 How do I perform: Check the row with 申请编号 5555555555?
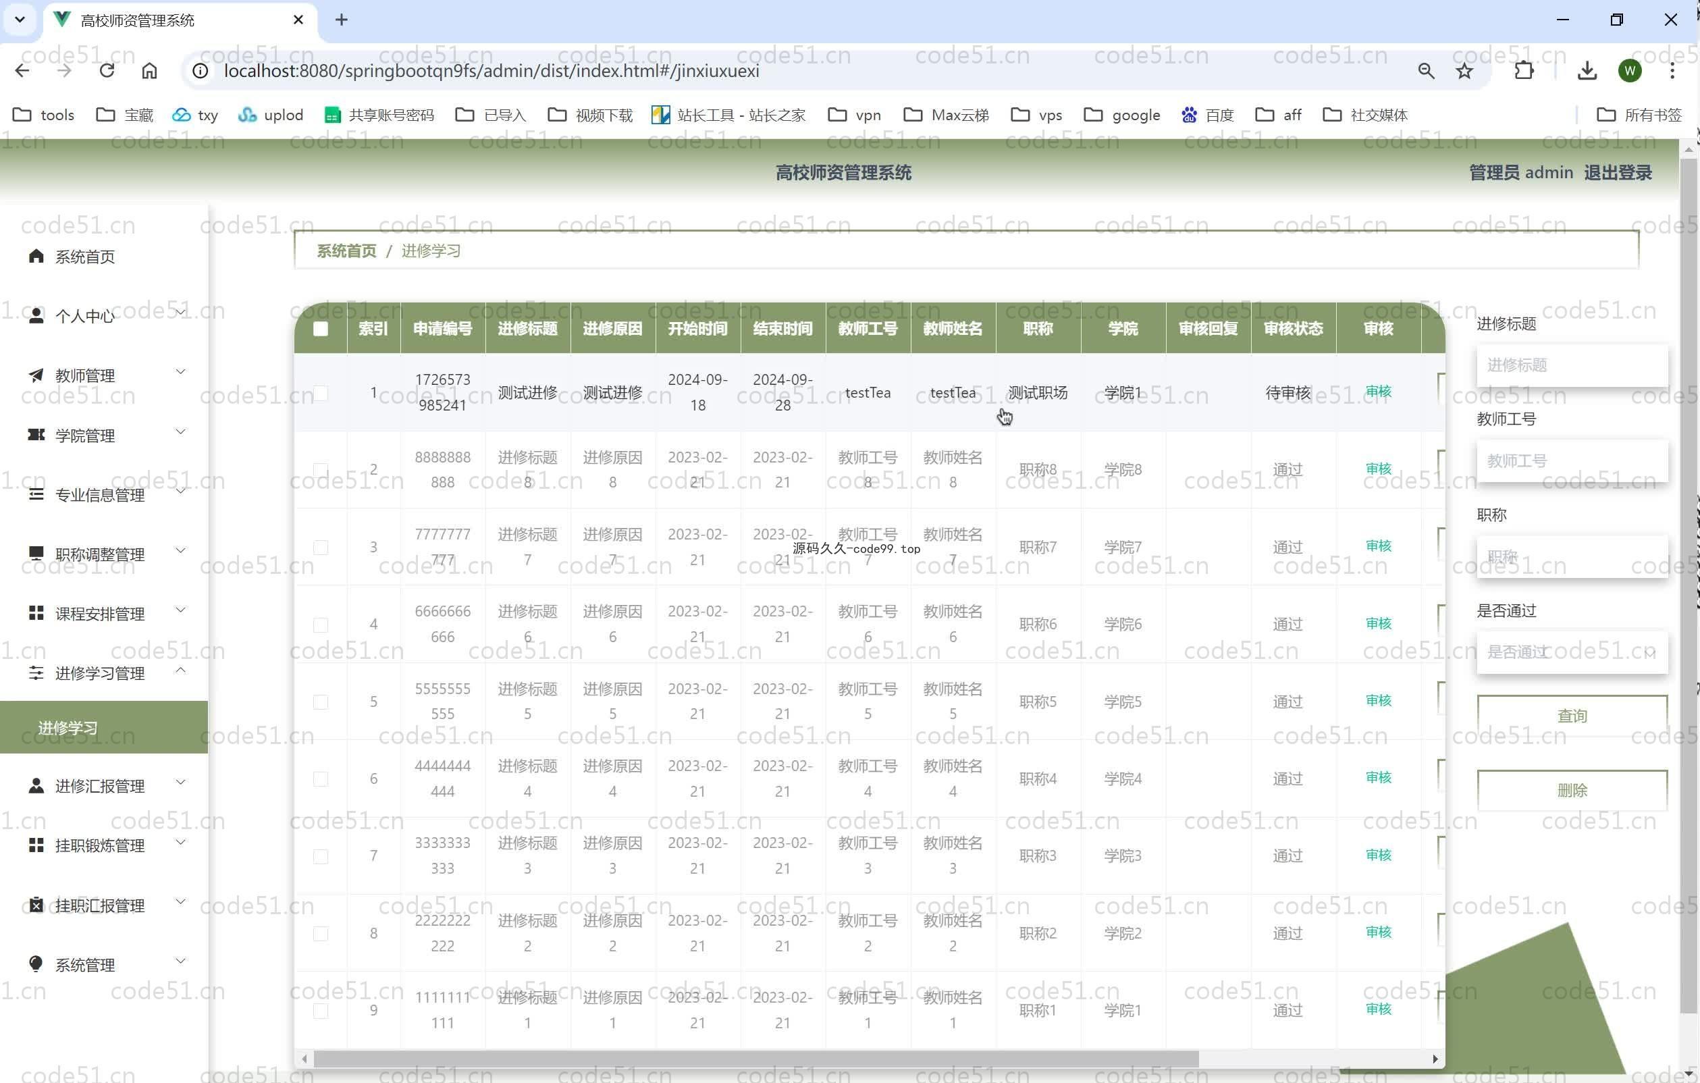coord(321,702)
